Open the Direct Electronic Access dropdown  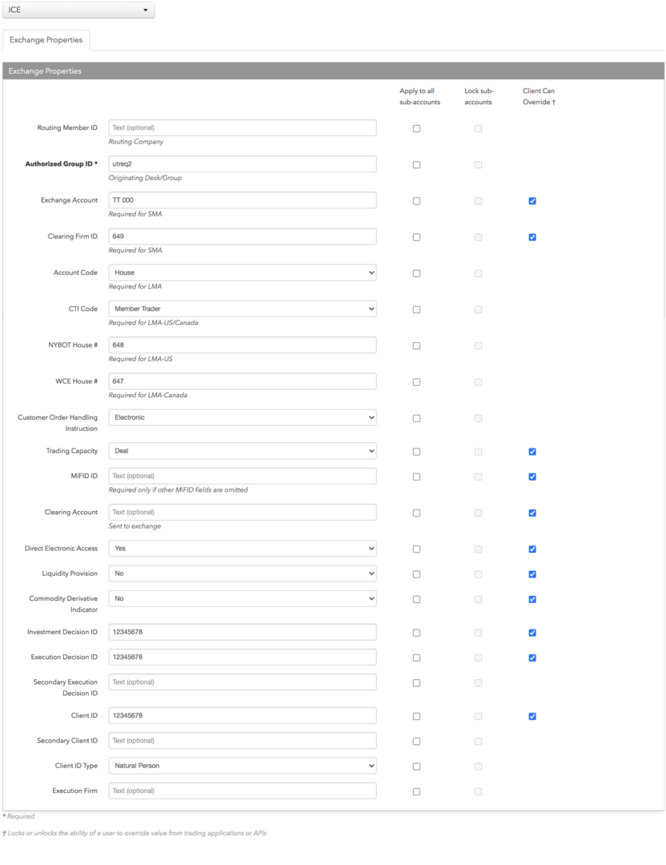click(x=243, y=549)
